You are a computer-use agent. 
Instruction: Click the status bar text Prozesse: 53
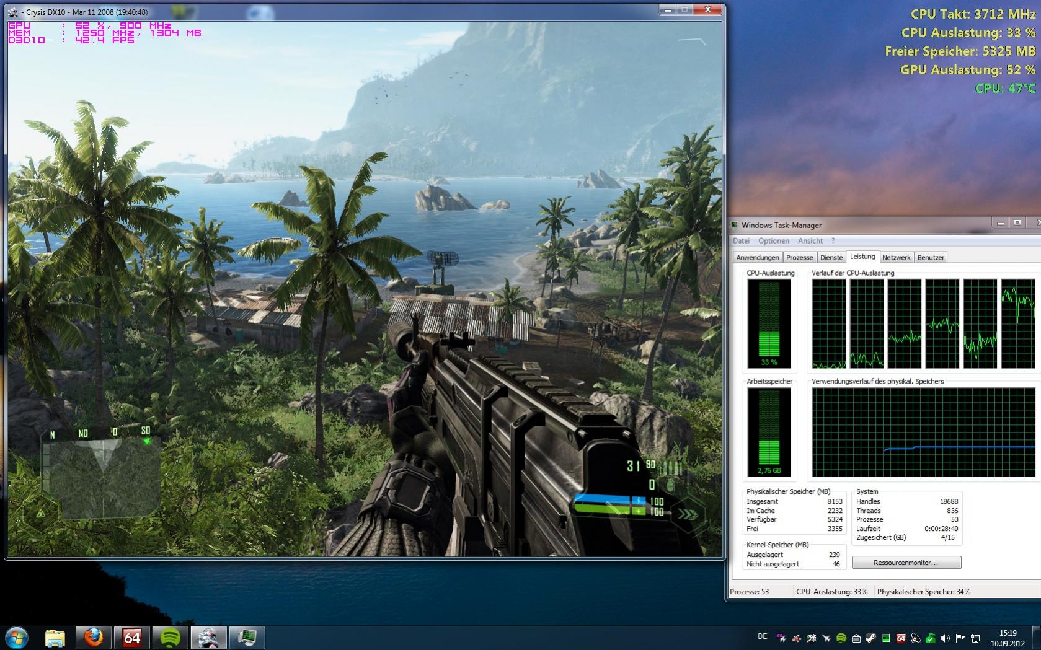[749, 592]
